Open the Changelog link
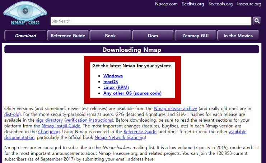Screen dimensions: 266x163 tap(49, 132)
